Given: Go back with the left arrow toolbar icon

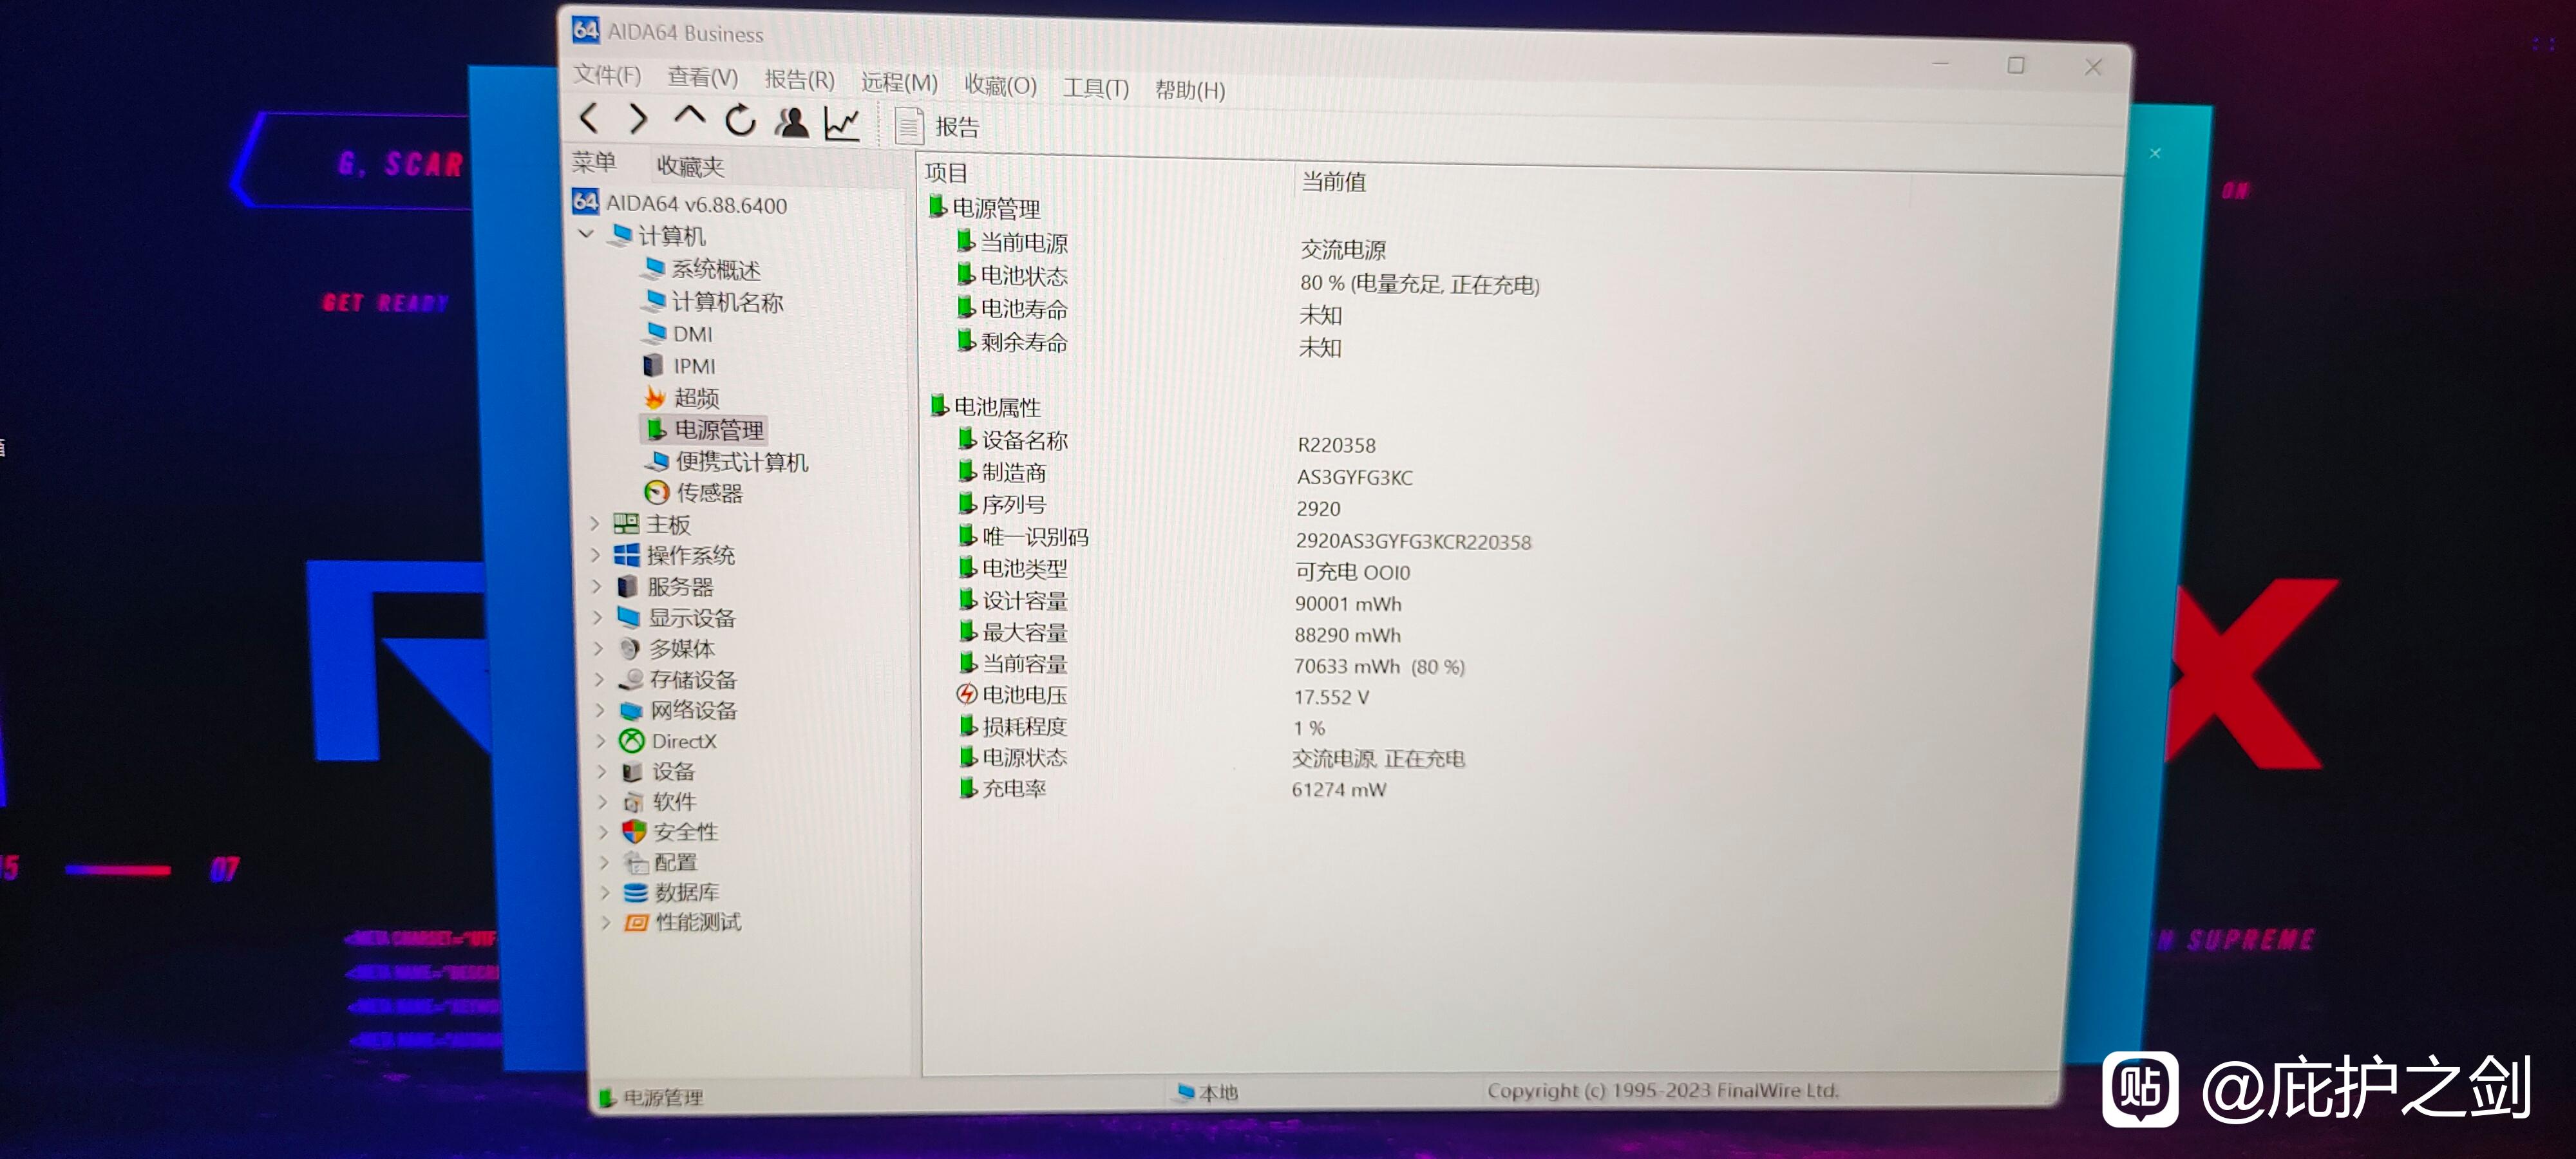Looking at the screenshot, I should pyautogui.click(x=589, y=118).
